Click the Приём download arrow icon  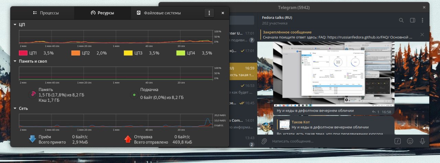[x=32, y=139]
